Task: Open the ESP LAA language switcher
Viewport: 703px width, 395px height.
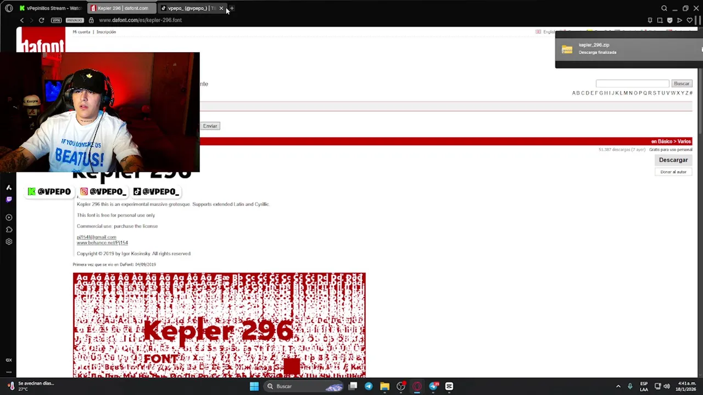Action: 644,386
